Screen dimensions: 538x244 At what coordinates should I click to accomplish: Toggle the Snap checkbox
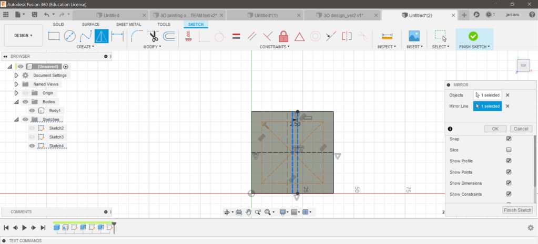tap(509, 139)
